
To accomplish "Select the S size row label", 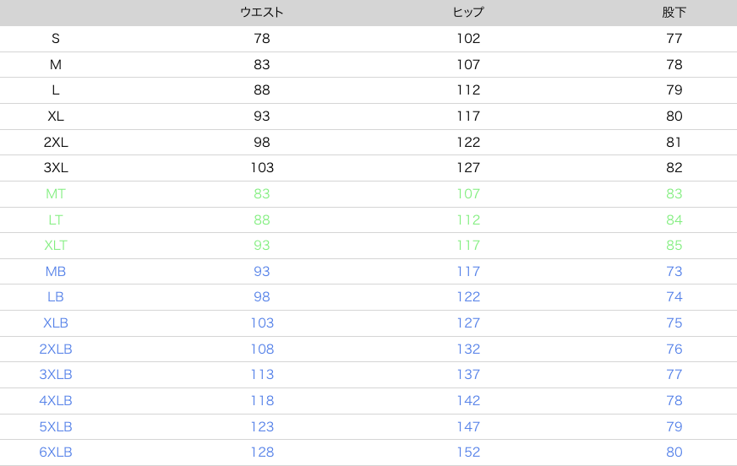I will pos(56,39).
